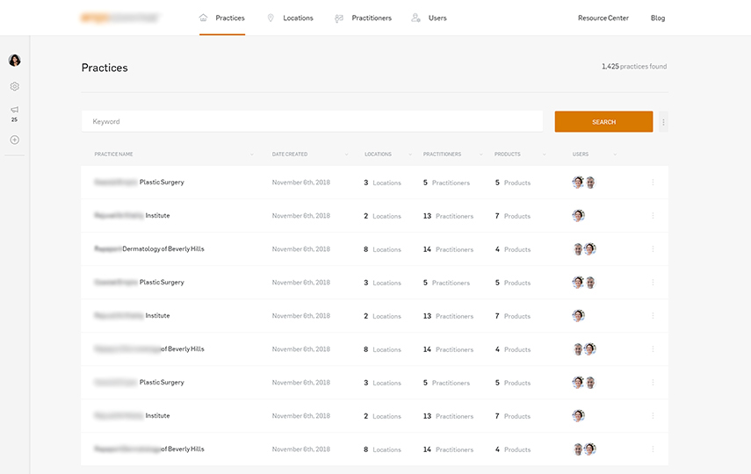Switch to the Users tab
This screenshot has width=751, height=474.
click(x=430, y=18)
